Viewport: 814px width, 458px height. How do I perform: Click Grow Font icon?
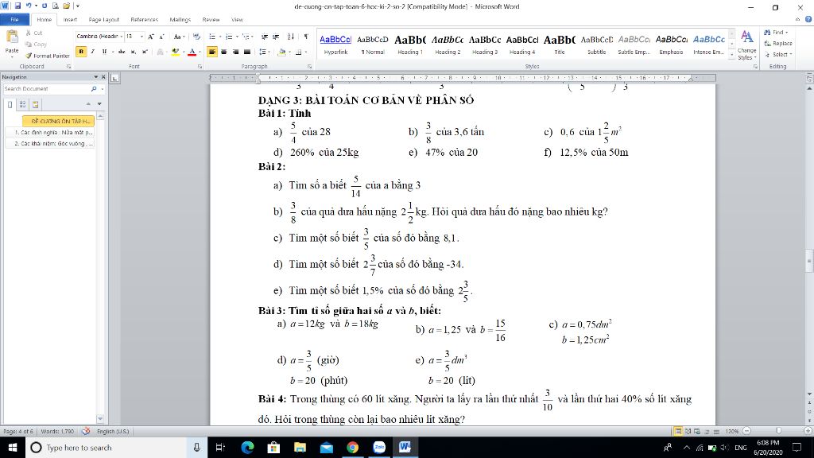tap(150, 37)
